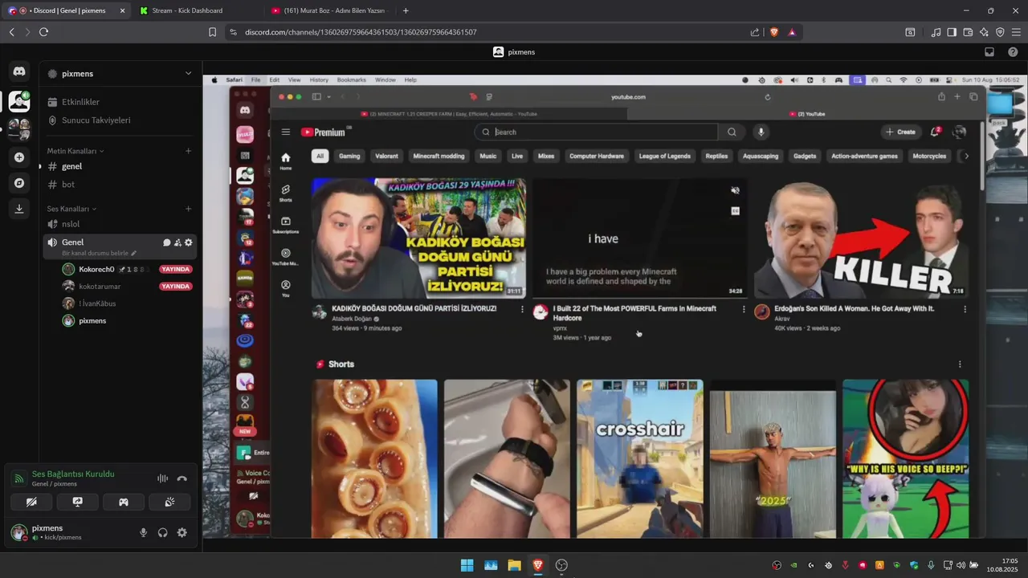Viewport: 1028px width, 578px height.
Task: Click Share Your Screen button
Action: [x=77, y=502]
